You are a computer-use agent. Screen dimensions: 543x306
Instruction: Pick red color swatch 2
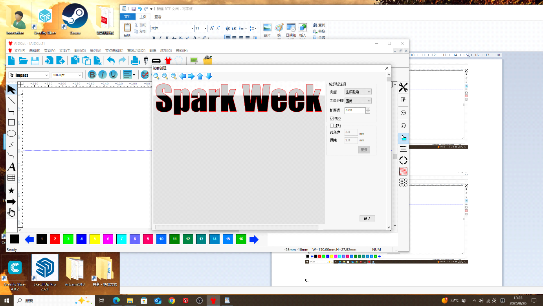[x=55, y=239]
